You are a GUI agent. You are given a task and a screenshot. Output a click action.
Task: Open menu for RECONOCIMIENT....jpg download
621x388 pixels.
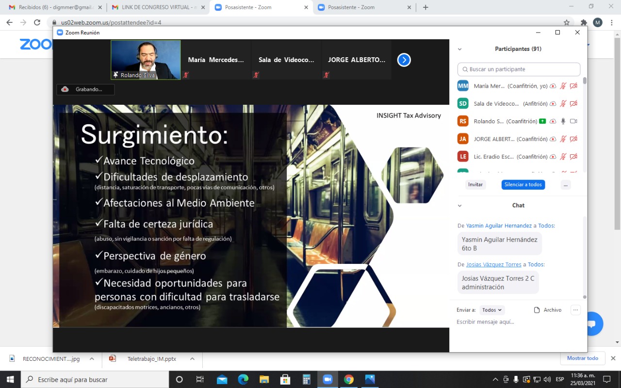91,359
